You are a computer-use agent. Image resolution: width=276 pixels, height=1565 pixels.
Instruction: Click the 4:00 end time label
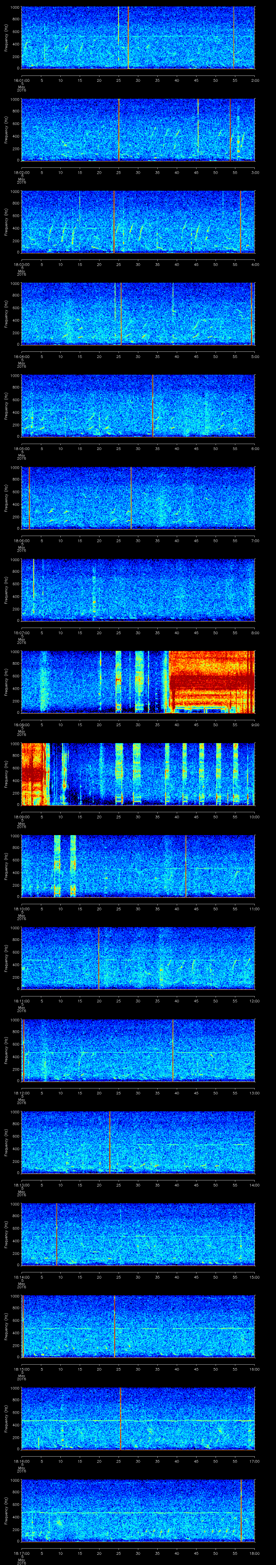click(x=255, y=264)
